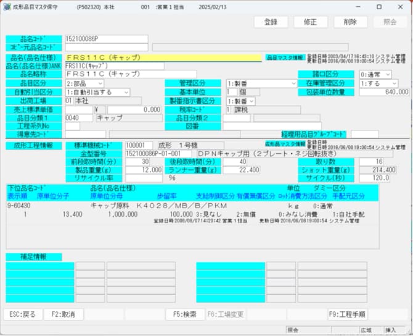Image resolution: width=413 pixels, height=336 pixels.
Task: Open the 製番指示書区分 dropdown
Action: point(240,101)
